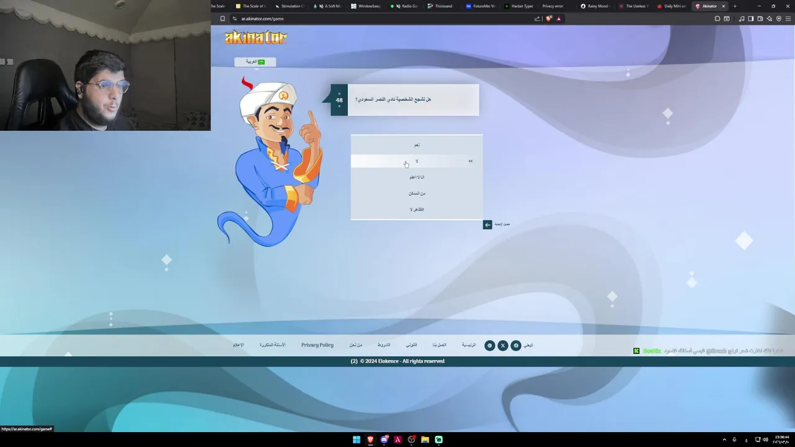Open the قانوني footer link
This screenshot has height=447, width=795.
pyautogui.click(x=411, y=345)
